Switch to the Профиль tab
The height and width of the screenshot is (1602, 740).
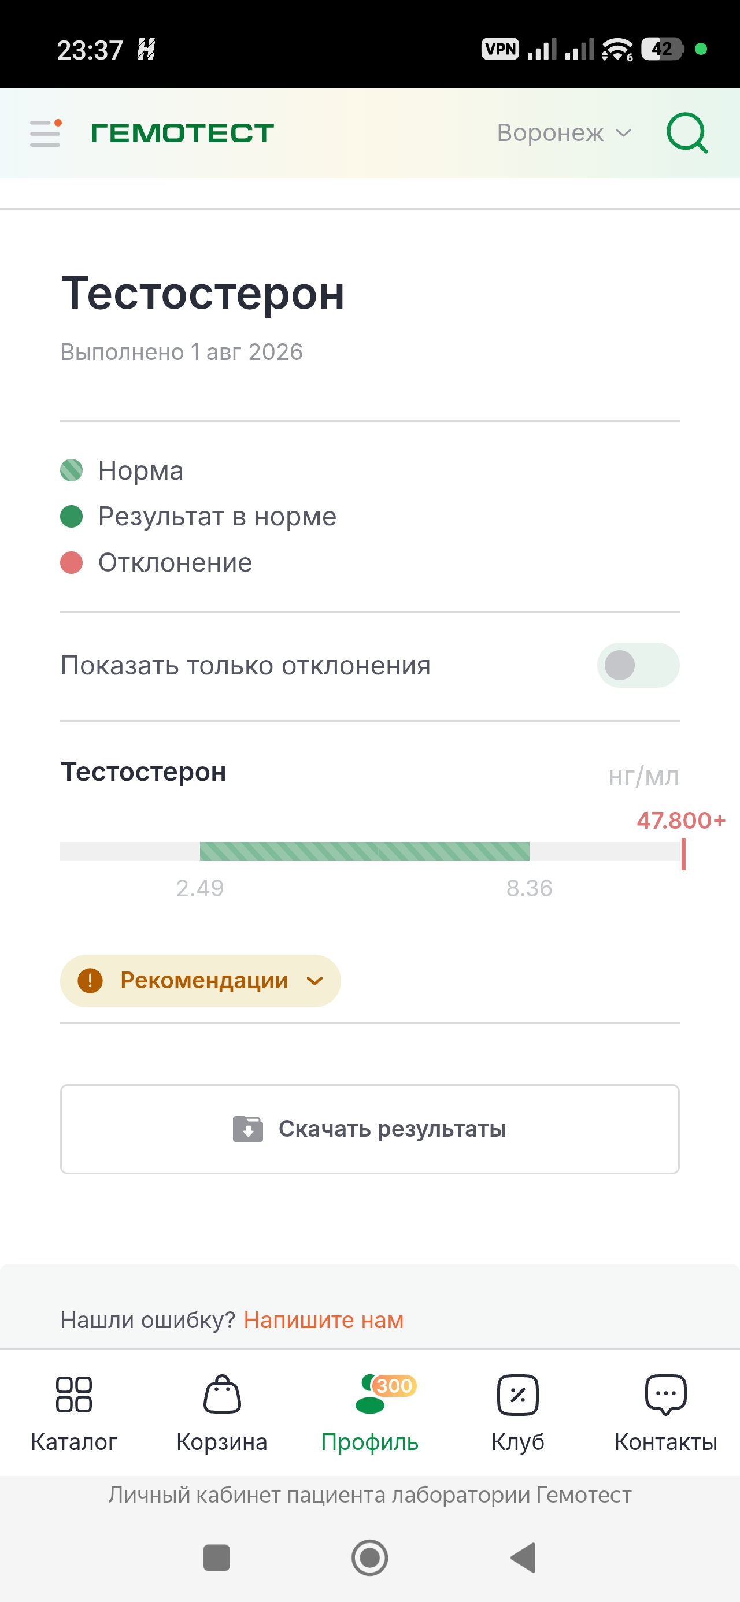click(x=369, y=1412)
